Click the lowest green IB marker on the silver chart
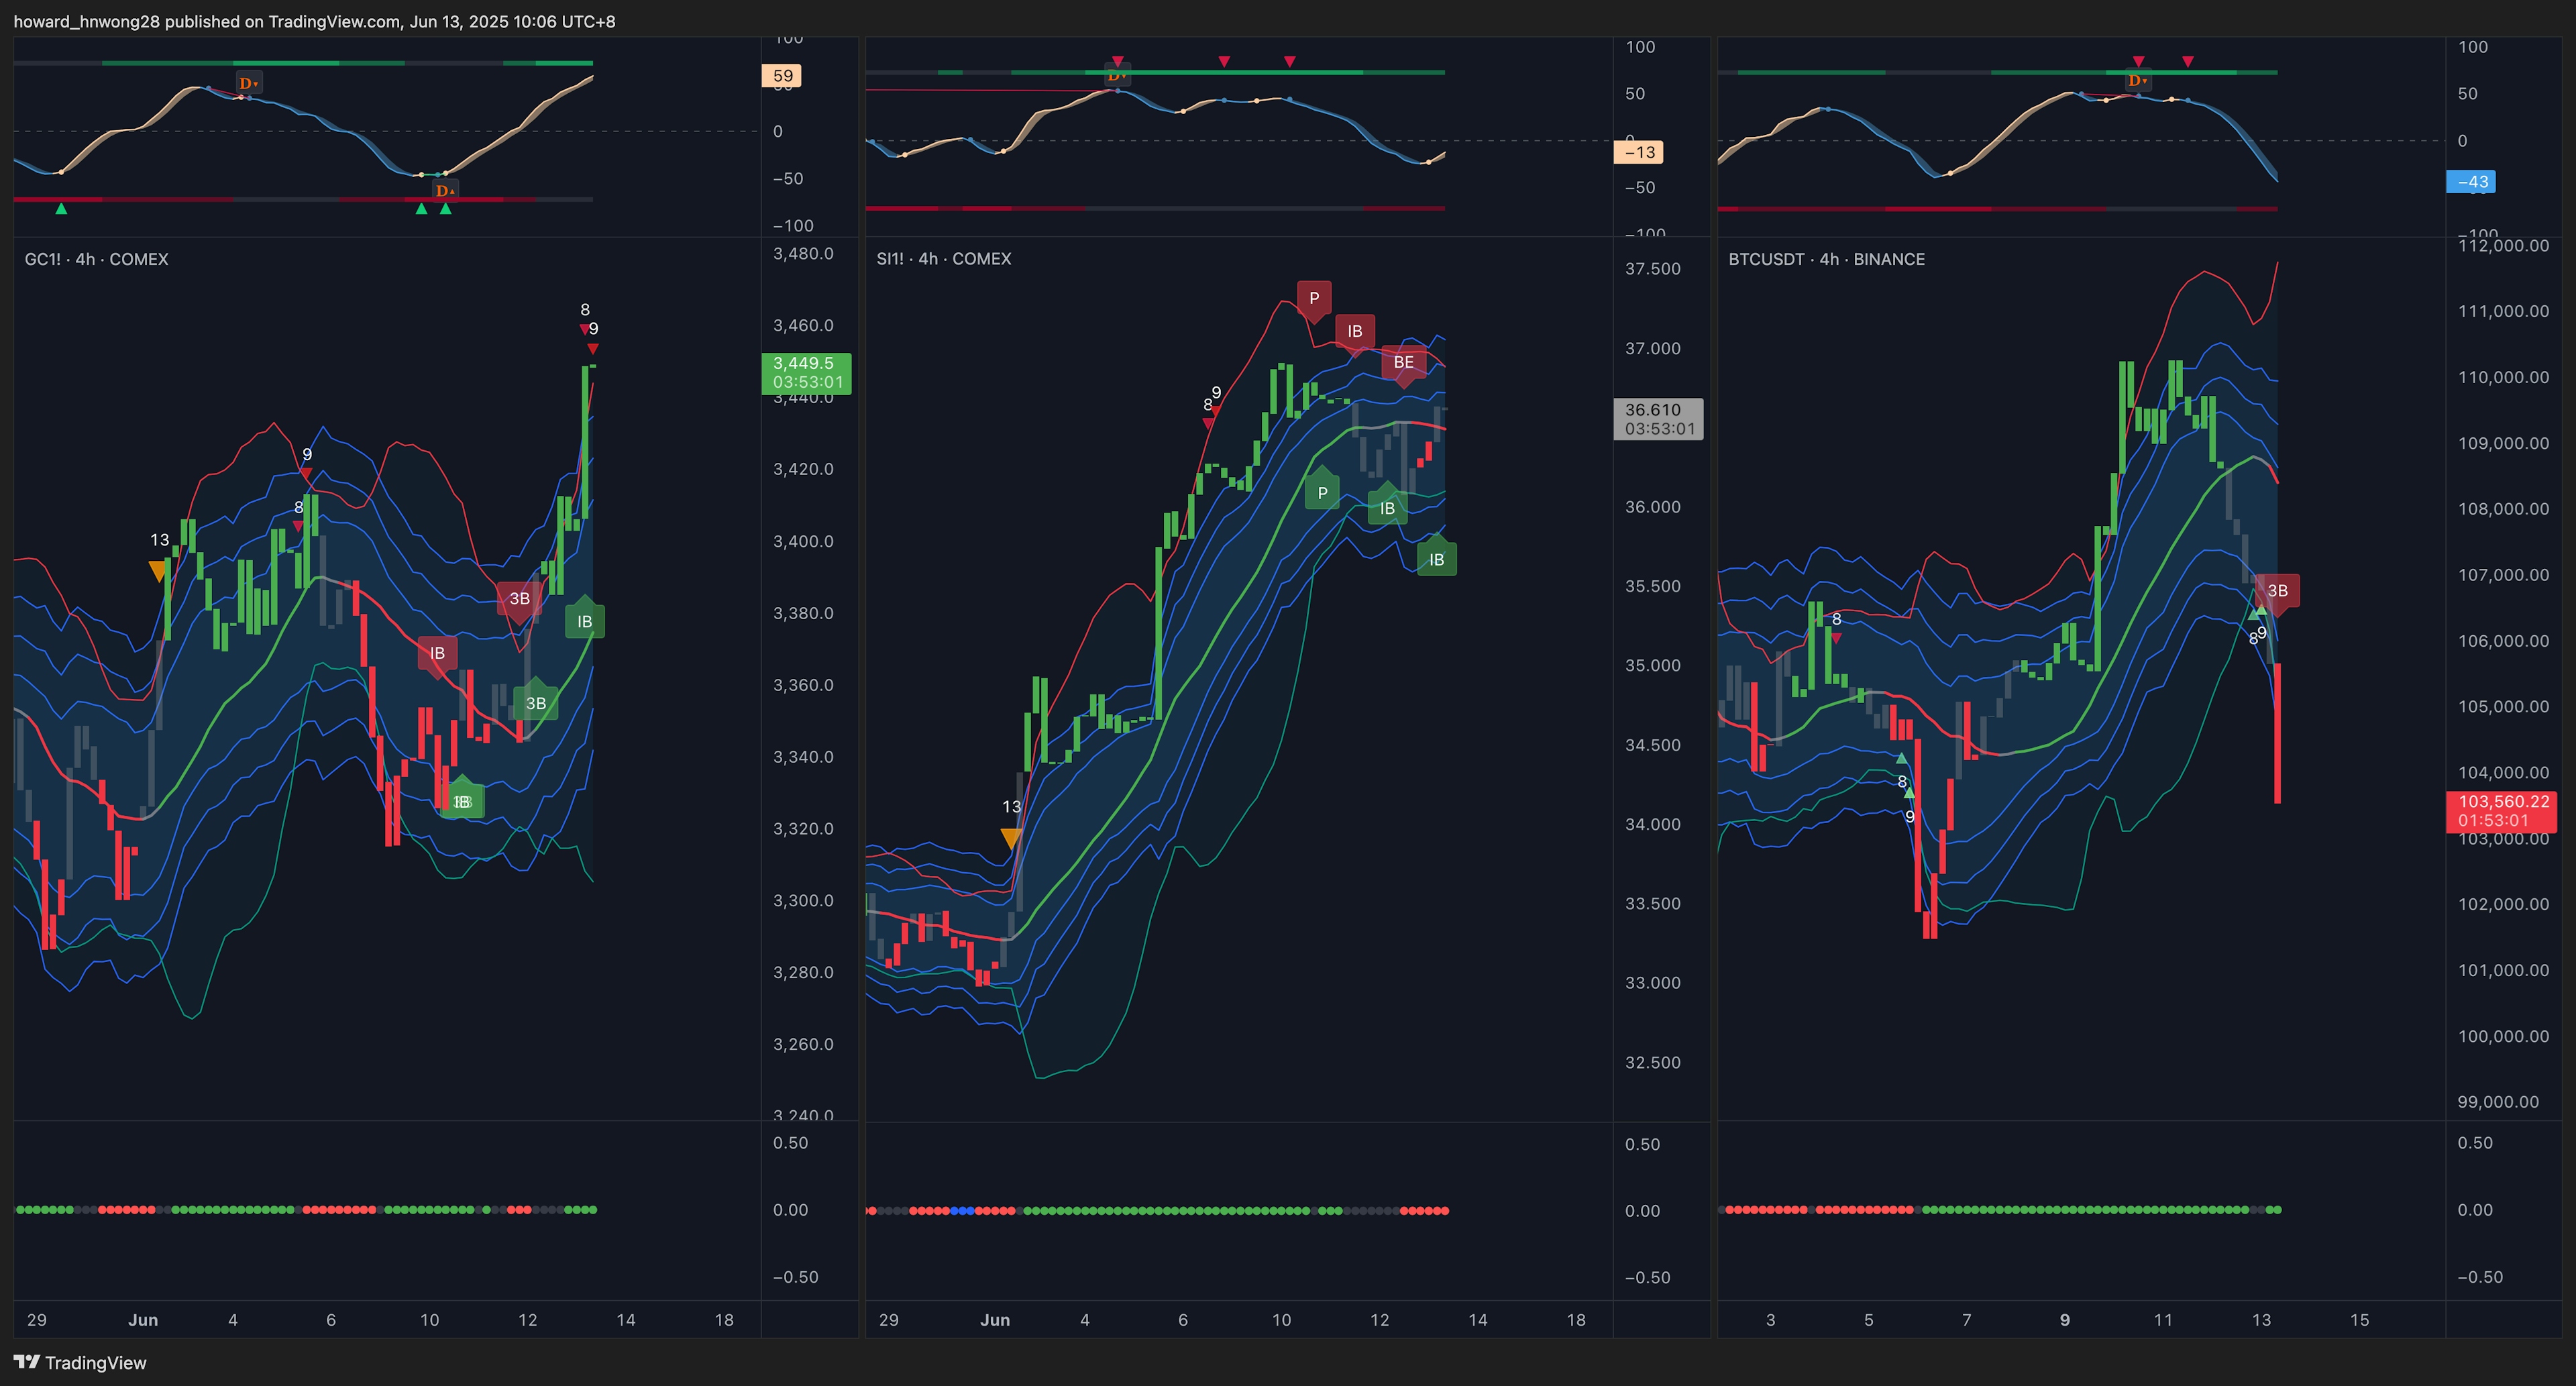The height and width of the screenshot is (1386, 2576). pos(1436,559)
